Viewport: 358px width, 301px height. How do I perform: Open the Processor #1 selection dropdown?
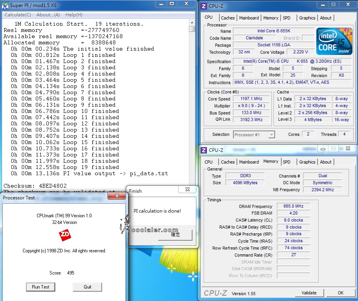(271, 135)
